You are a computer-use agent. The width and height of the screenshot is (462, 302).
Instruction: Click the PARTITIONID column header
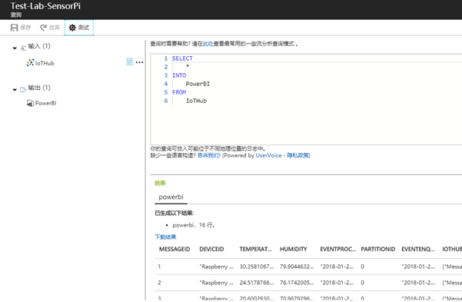click(377, 249)
